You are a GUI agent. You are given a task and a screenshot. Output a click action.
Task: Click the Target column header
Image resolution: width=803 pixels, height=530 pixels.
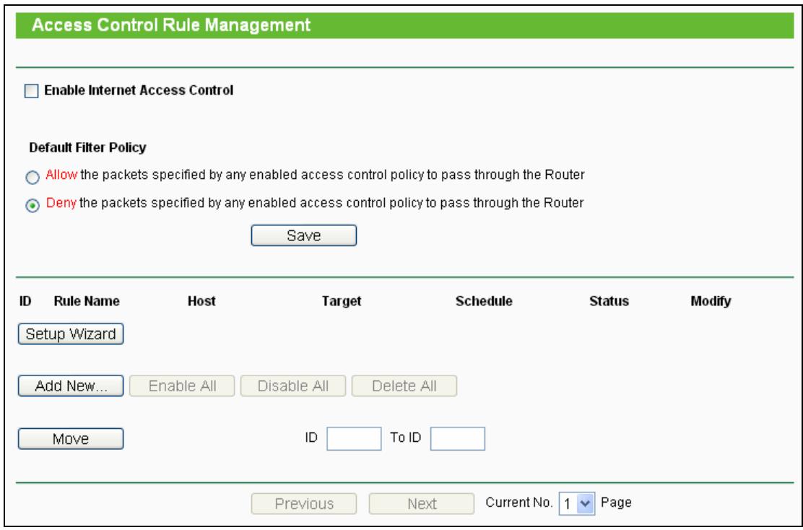(342, 301)
